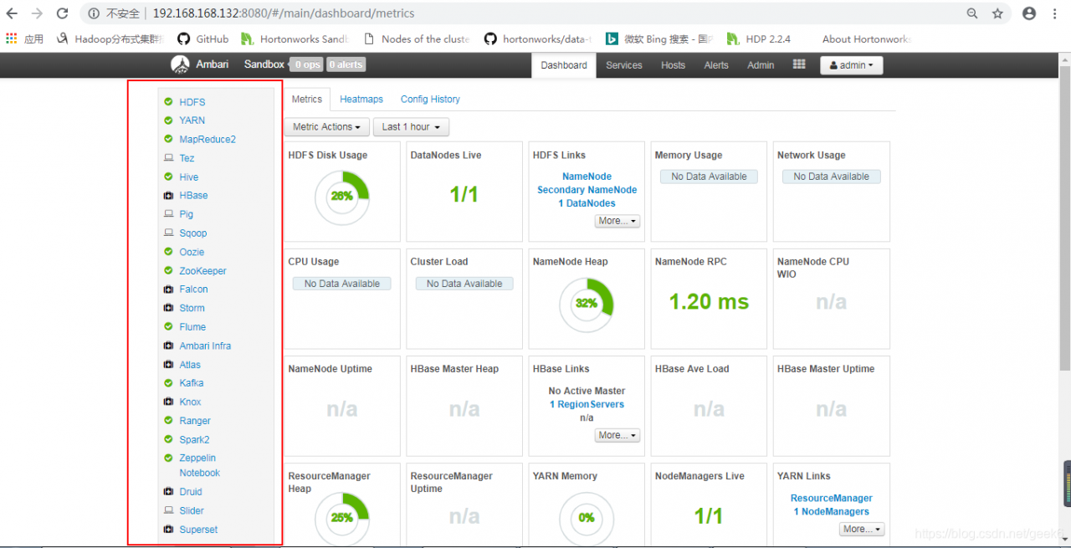Screen dimensions: 1071x548
Task: Click the 0 ops badge
Action: click(306, 64)
